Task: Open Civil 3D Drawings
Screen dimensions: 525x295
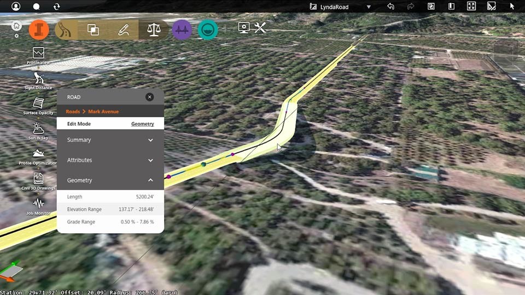Action: 38,181
